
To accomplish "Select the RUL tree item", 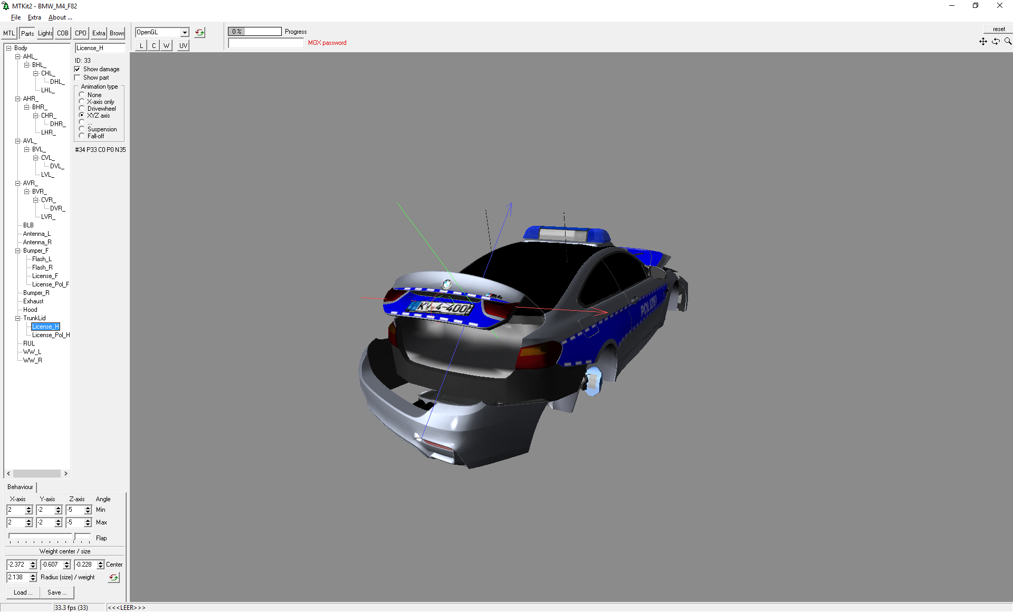I will 29,343.
